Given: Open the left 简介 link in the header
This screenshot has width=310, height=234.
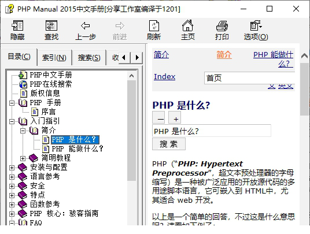Looking at the screenshot, I should (x=161, y=54).
